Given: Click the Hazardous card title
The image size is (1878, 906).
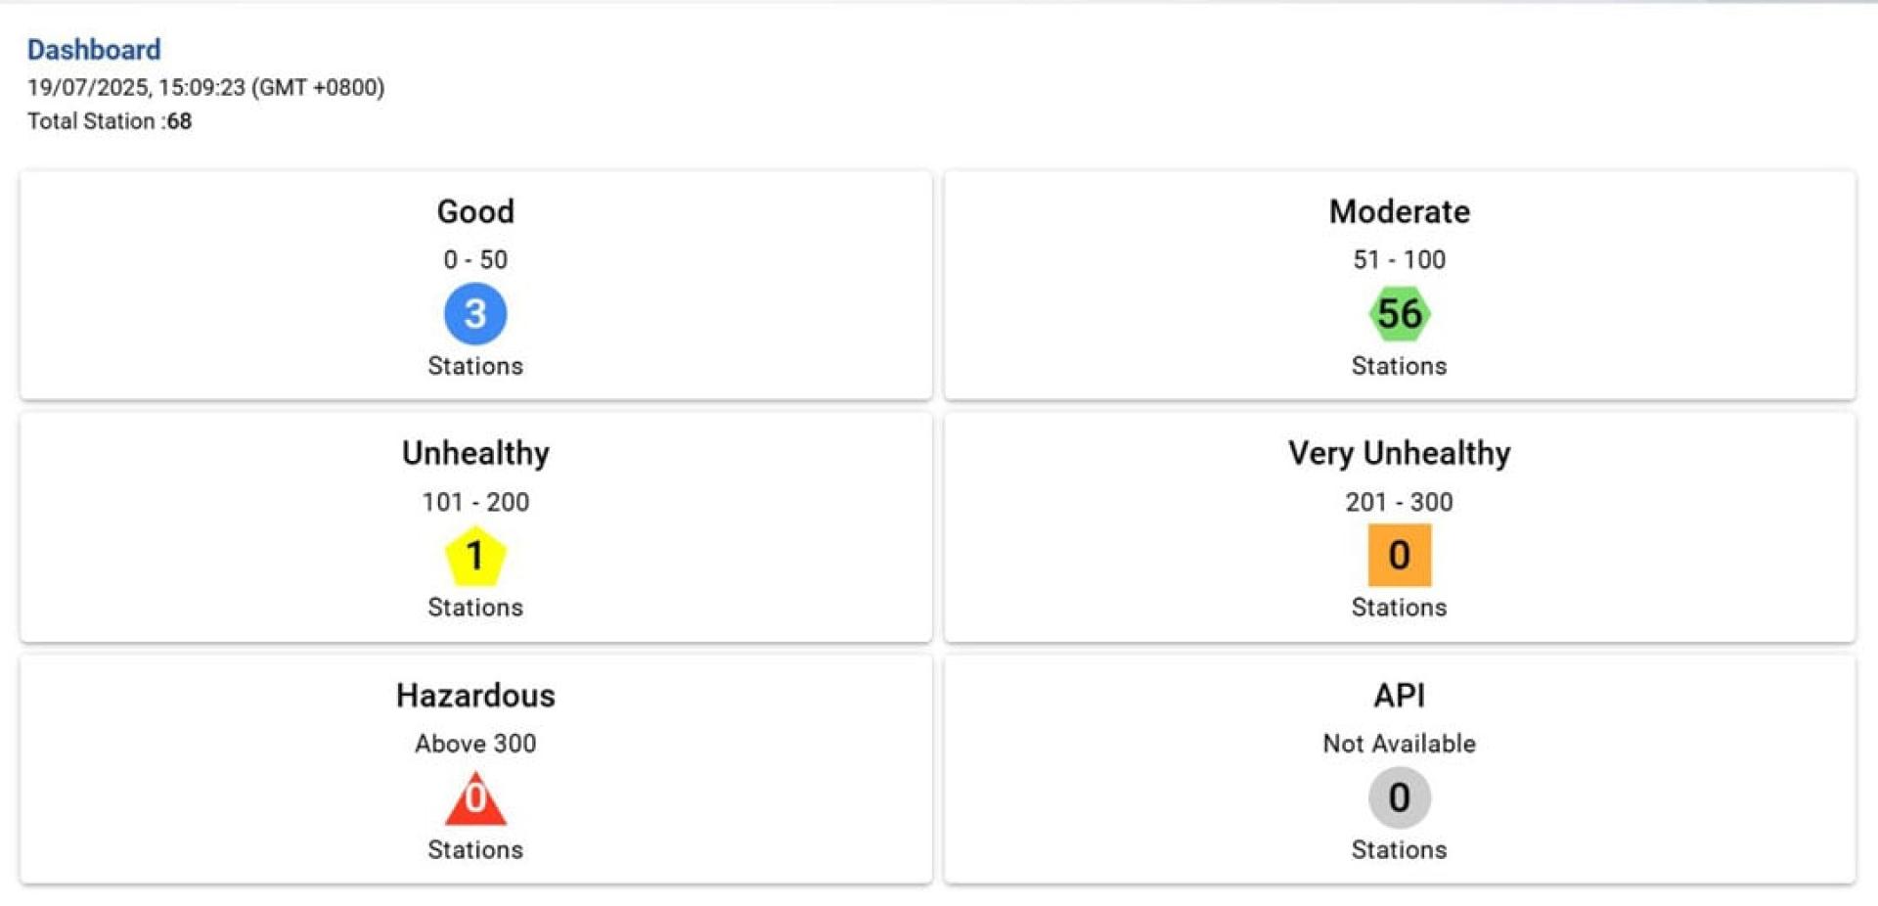Looking at the screenshot, I should (475, 695).
